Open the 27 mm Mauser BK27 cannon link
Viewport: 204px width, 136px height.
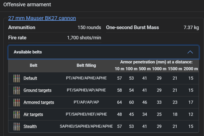pyautogui.click(x=42, y=18)
